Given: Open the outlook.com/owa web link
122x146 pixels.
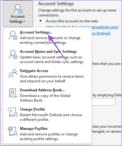Looking at the screenshot, I should click(x=82, y=27).
